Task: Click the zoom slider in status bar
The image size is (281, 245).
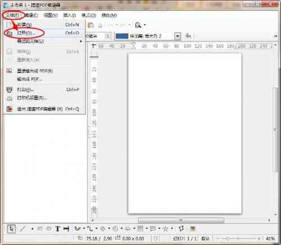Action: coord(238,239)
